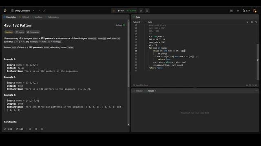Click the description panel vertical scrollbar
The image size is (261, 146).
(x=128, y=55)
